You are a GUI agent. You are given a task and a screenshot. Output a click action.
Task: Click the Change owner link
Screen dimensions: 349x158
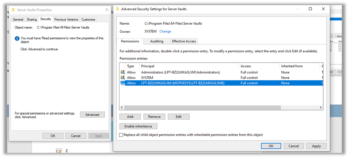pos(165,31)
